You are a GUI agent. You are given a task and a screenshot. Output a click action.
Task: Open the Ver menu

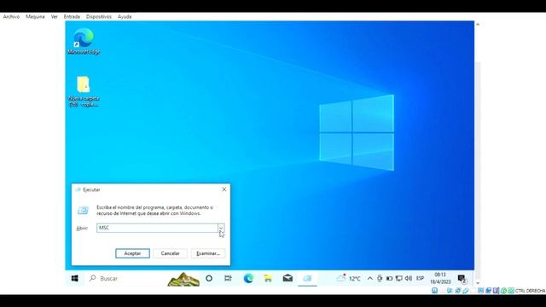(x=54, y=16)
